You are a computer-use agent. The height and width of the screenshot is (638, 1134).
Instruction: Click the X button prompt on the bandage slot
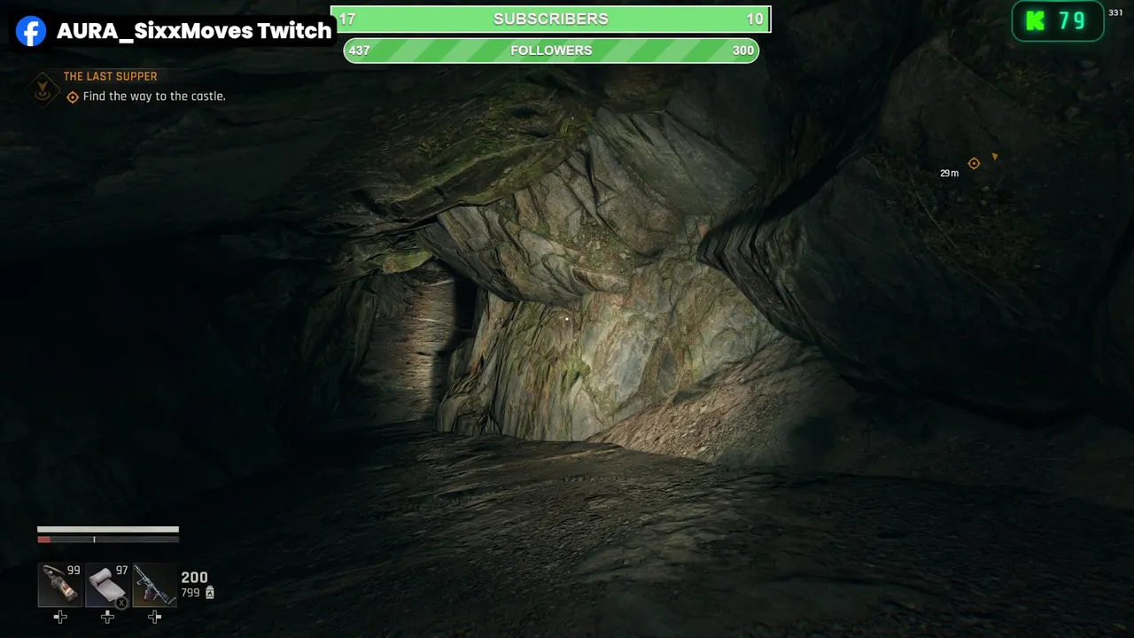pos(122,603)
